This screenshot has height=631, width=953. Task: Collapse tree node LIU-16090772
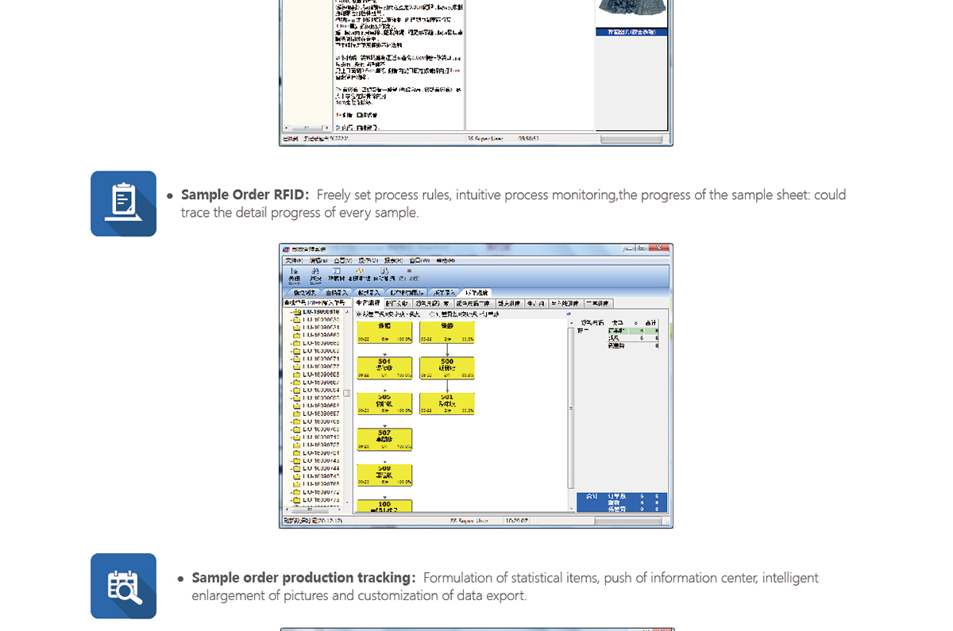pos(291,492)
